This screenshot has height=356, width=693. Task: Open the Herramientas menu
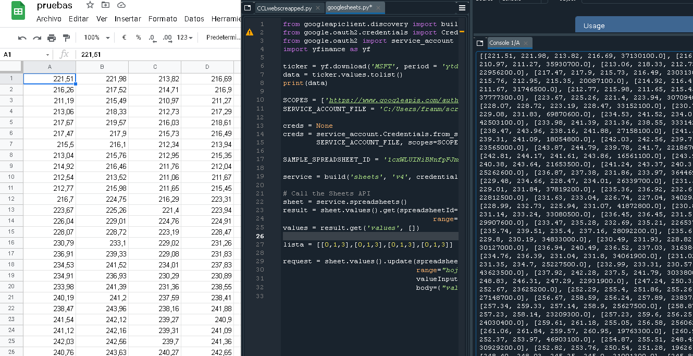(x=226, y=19)
